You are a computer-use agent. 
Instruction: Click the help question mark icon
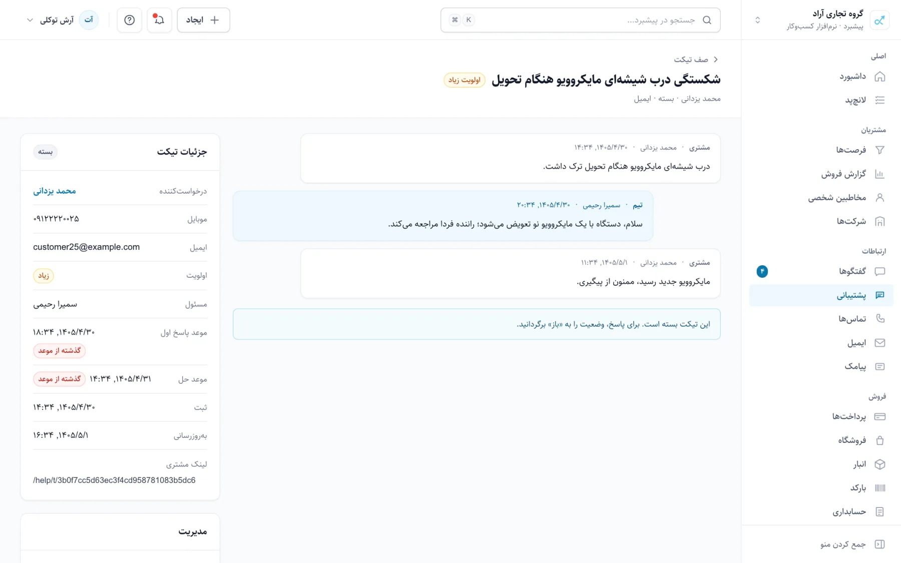129,20
